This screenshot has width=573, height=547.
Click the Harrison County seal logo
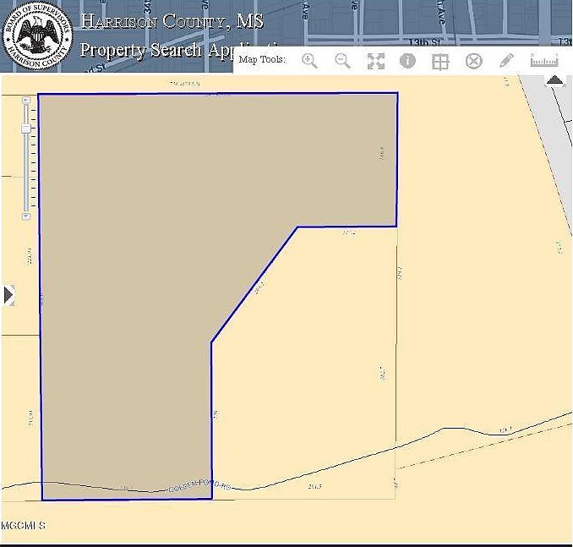click(37, 36)
